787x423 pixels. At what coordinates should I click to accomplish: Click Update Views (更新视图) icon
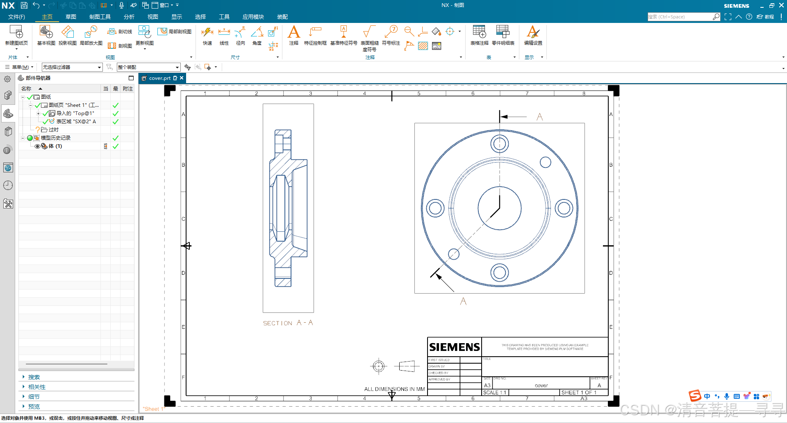(145, 35)
